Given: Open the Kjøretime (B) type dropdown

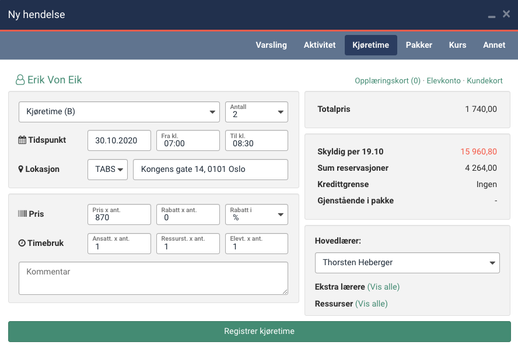Looking at the screenshot, I should point(119,112).
